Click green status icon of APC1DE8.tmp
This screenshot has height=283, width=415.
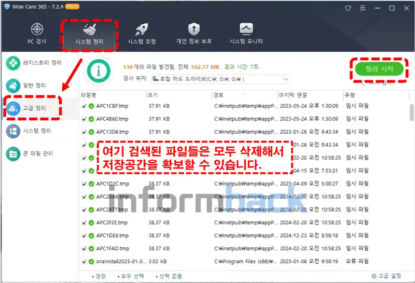pos(91,236)
